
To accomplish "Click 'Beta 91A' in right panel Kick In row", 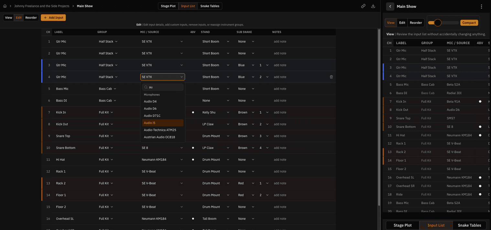I will (453, 101).
